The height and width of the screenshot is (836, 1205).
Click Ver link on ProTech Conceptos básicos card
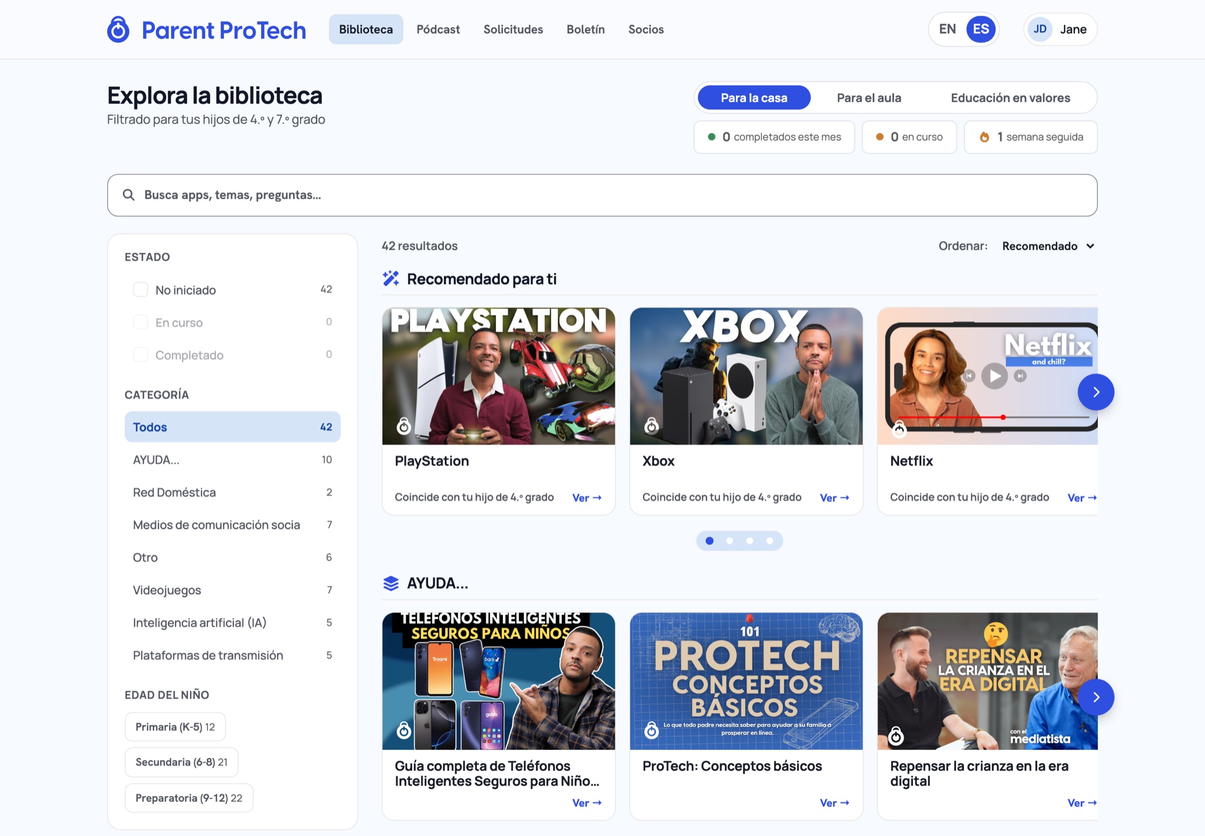835,803
